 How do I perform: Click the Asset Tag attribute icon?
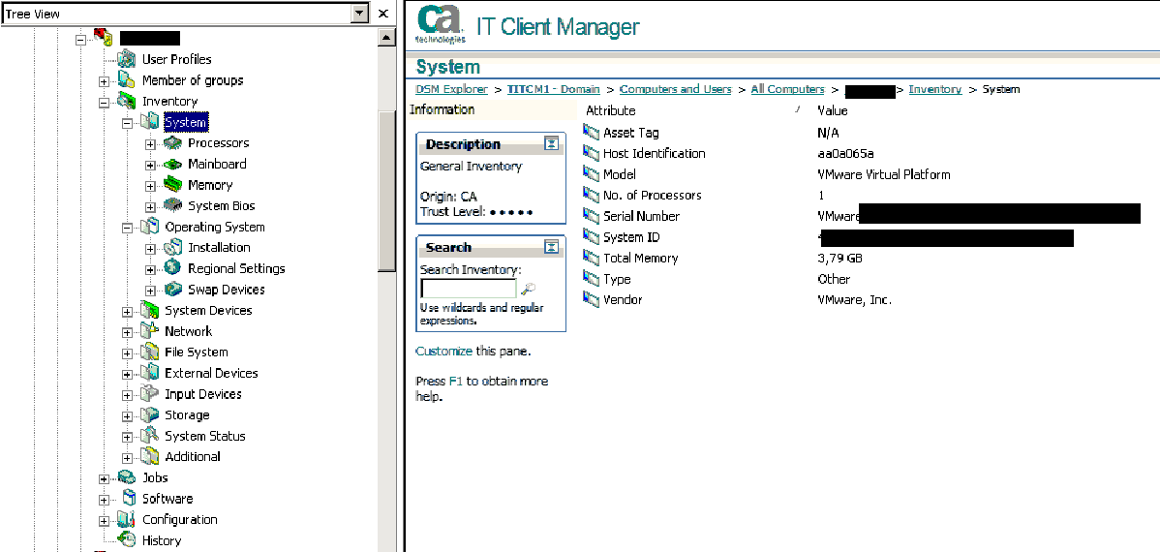591,133
